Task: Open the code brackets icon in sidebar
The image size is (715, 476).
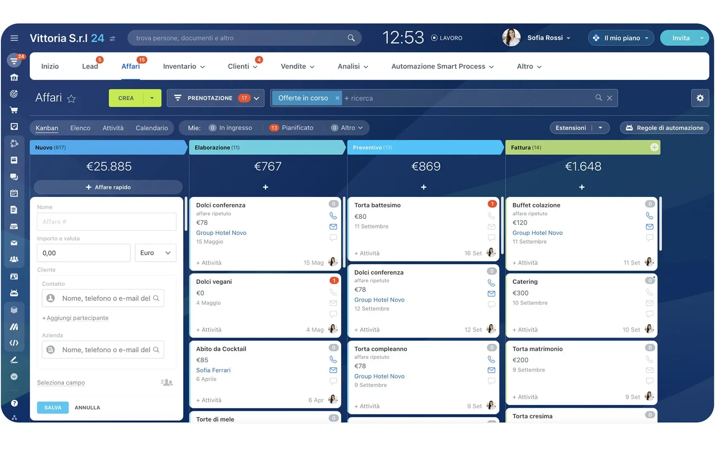Action: tap(14, 343)
